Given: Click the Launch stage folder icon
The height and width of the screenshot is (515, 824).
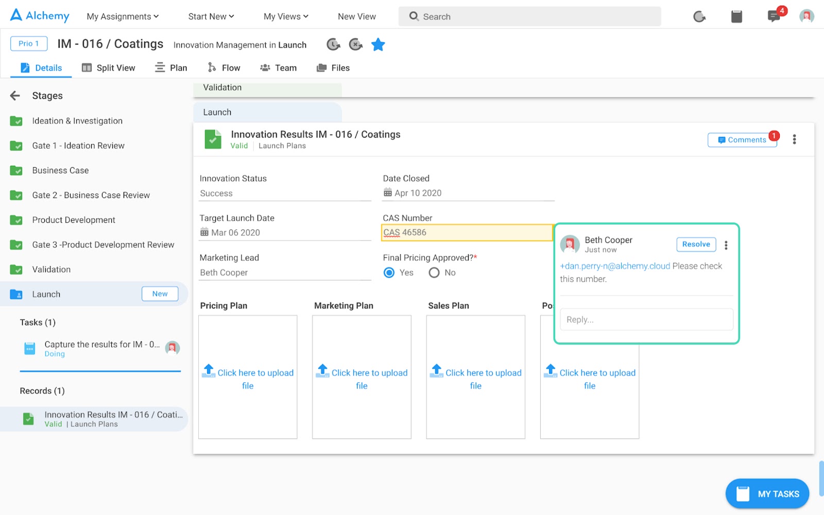Looking at the screenshot, I should (16, 294).
